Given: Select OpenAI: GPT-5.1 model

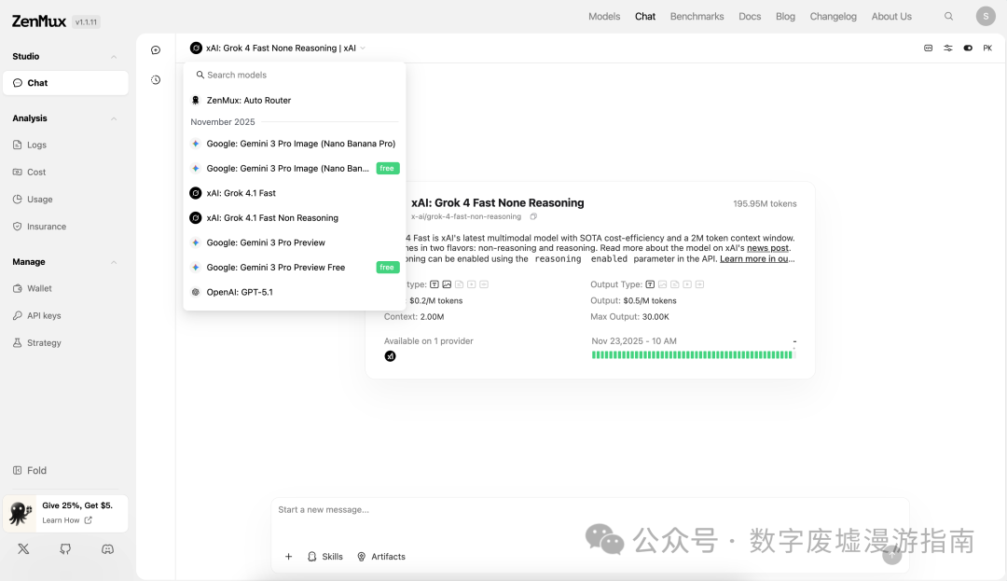Looking at the screenshot, I should click(294, 292).
